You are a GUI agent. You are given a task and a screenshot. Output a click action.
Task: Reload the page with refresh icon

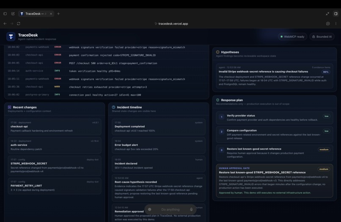[x=19, y=24]
